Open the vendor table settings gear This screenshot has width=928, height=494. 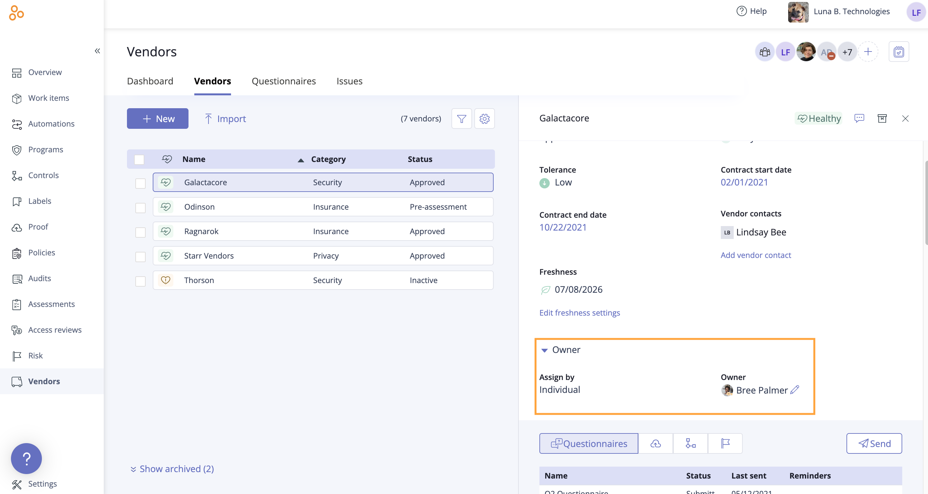point(484,119)
